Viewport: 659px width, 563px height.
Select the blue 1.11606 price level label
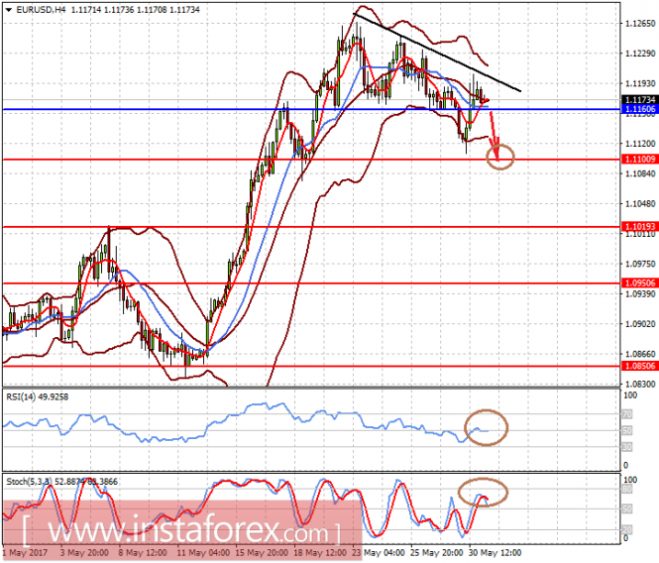(x=640, y=109)
